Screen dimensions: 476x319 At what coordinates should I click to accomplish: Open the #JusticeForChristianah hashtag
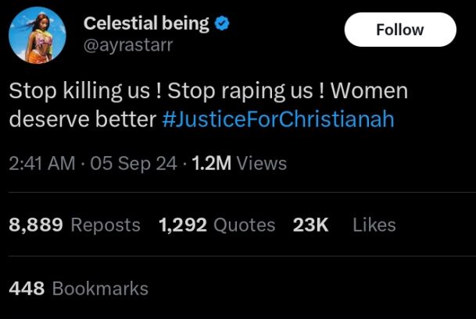(278, 119)
